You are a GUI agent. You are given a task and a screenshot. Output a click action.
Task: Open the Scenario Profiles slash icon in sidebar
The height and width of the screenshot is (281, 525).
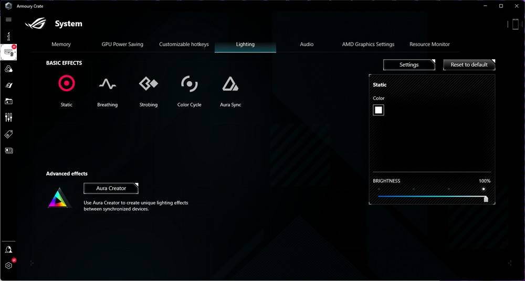coord(9,85)
